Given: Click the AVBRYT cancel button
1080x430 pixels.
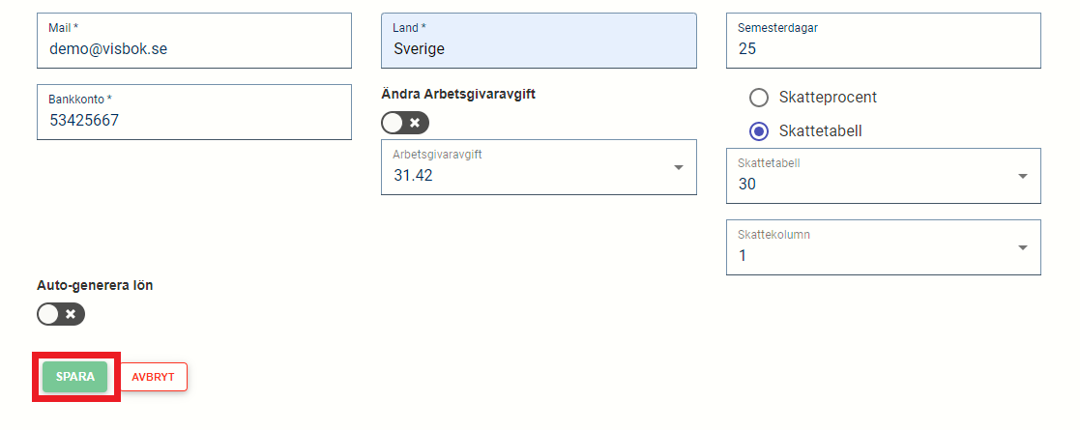Looking at the screenshot, I should (x=153, y=377).
